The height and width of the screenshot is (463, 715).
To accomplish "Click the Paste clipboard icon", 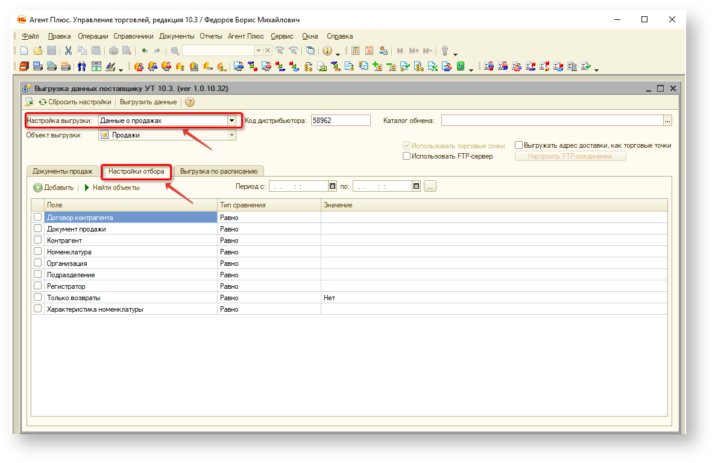I will coord(96,51).
